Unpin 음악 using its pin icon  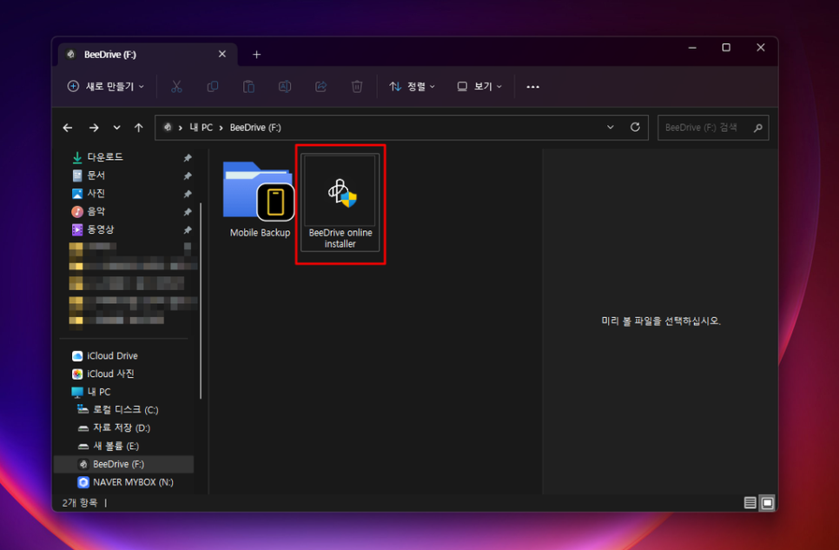tap(188, 212)
